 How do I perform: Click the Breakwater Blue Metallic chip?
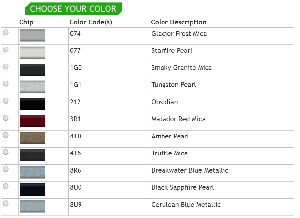(x=32, y=172)
